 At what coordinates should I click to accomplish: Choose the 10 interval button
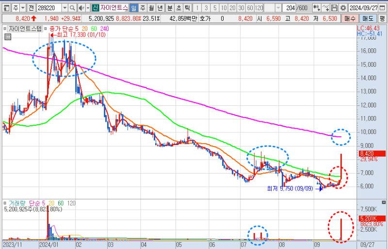pyautogui.click(x=224, y=8)
